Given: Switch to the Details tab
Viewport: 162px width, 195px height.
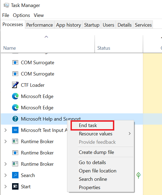Looking at the screenshot, I should pyautogui.click(x=124, y=25).
